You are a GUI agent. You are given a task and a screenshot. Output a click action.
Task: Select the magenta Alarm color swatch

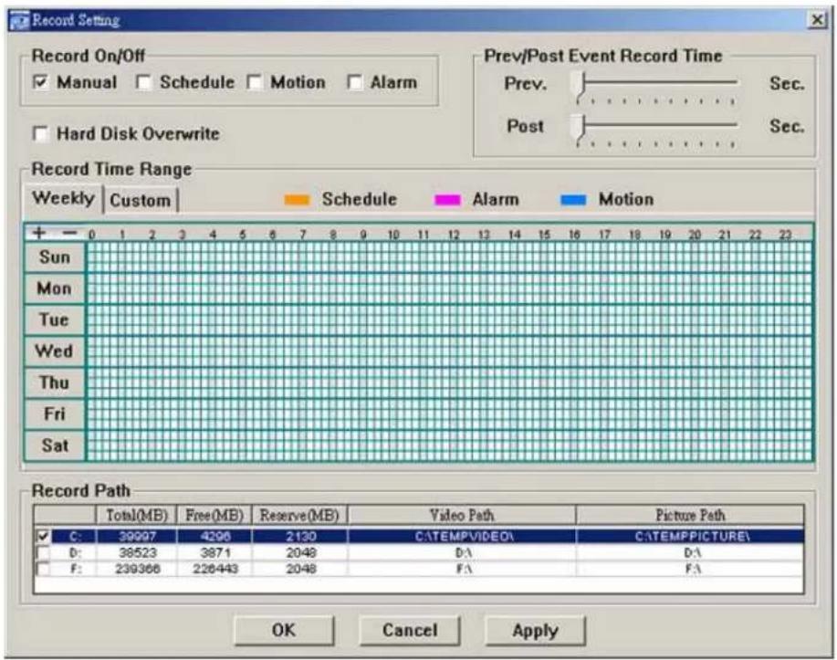pos(447,200)
